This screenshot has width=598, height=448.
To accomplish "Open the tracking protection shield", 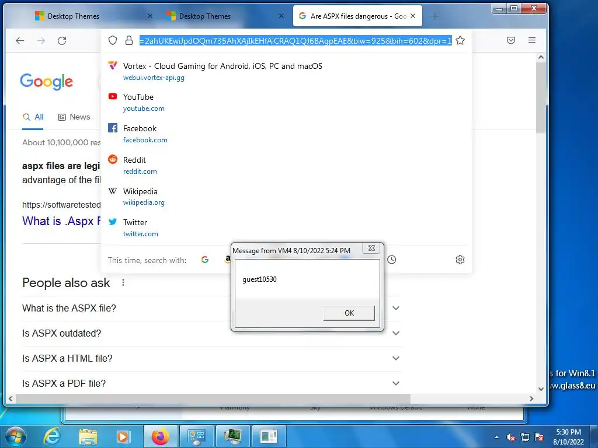I will tap(113, 40).
